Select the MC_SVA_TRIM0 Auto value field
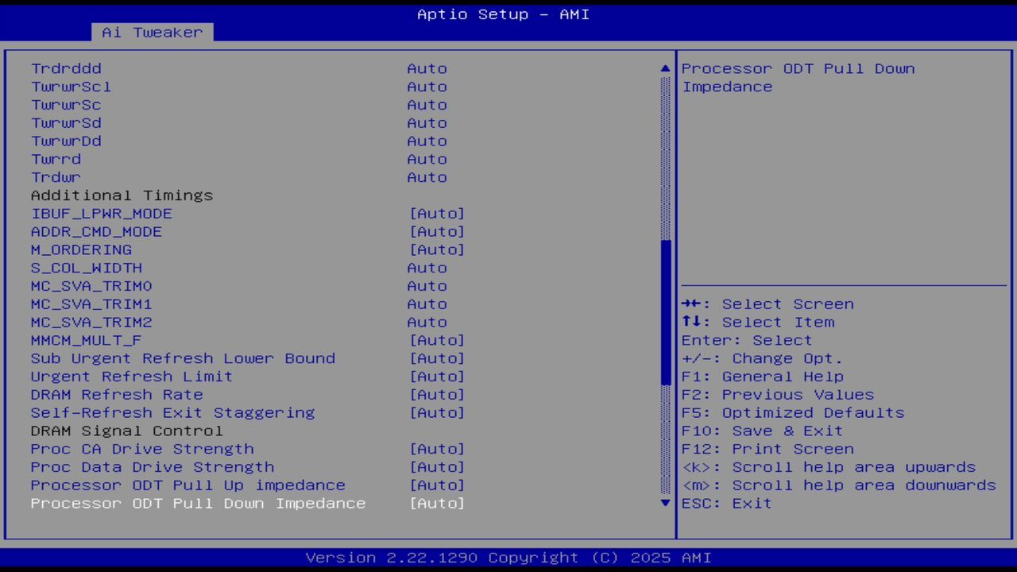The height and width of the screenshot is (572, 1017). pyautogui.click(x=427, y=287)
